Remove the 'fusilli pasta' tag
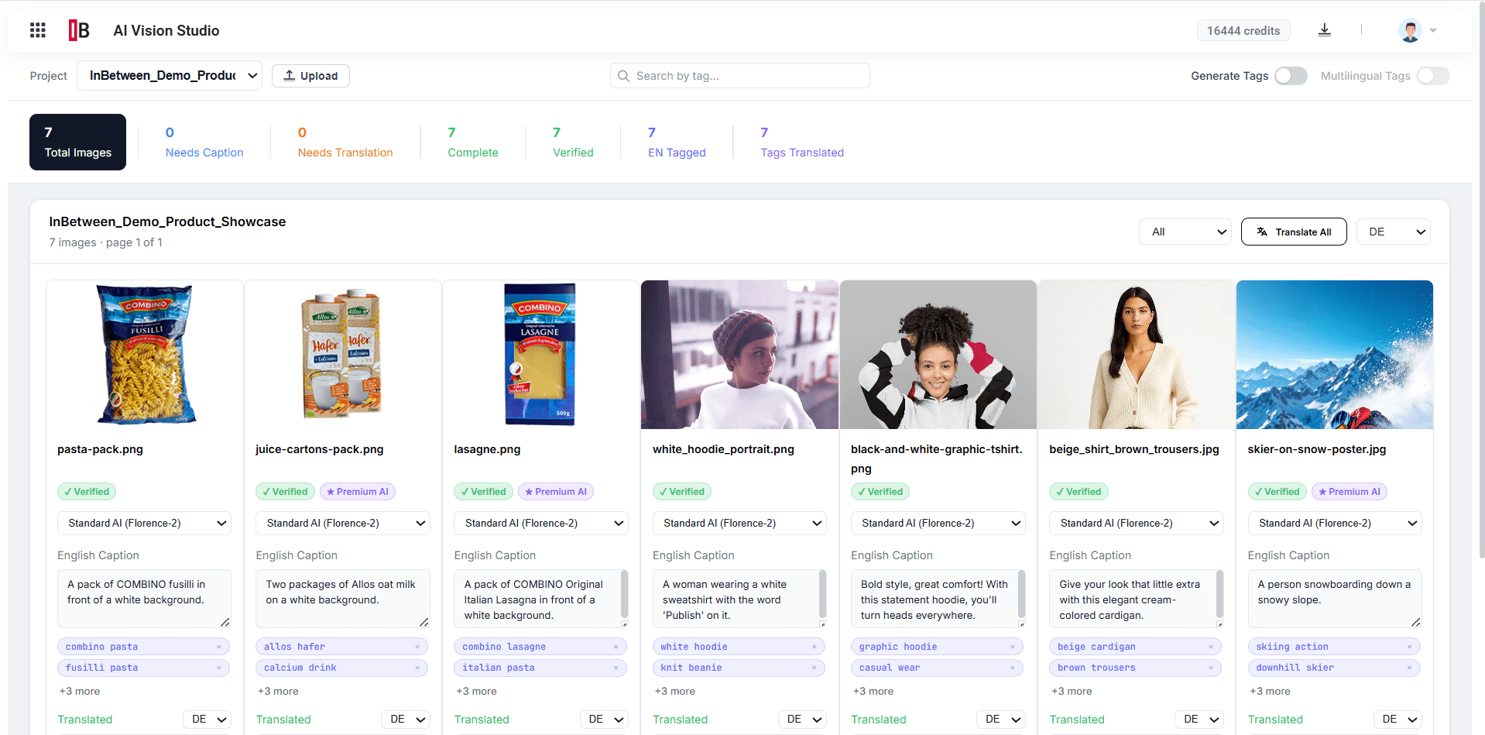Image resolution: width=1485 pixels, height=735 pixels. 219,668
